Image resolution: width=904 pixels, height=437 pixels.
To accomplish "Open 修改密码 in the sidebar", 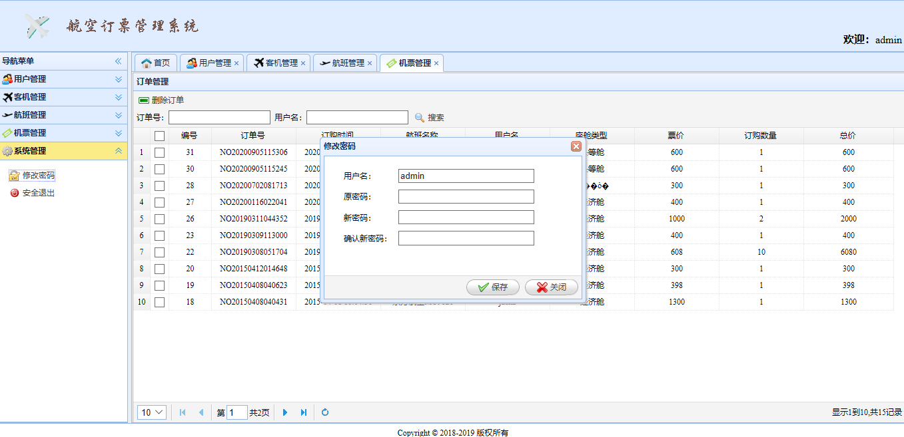I will click(x=32, y=176).
